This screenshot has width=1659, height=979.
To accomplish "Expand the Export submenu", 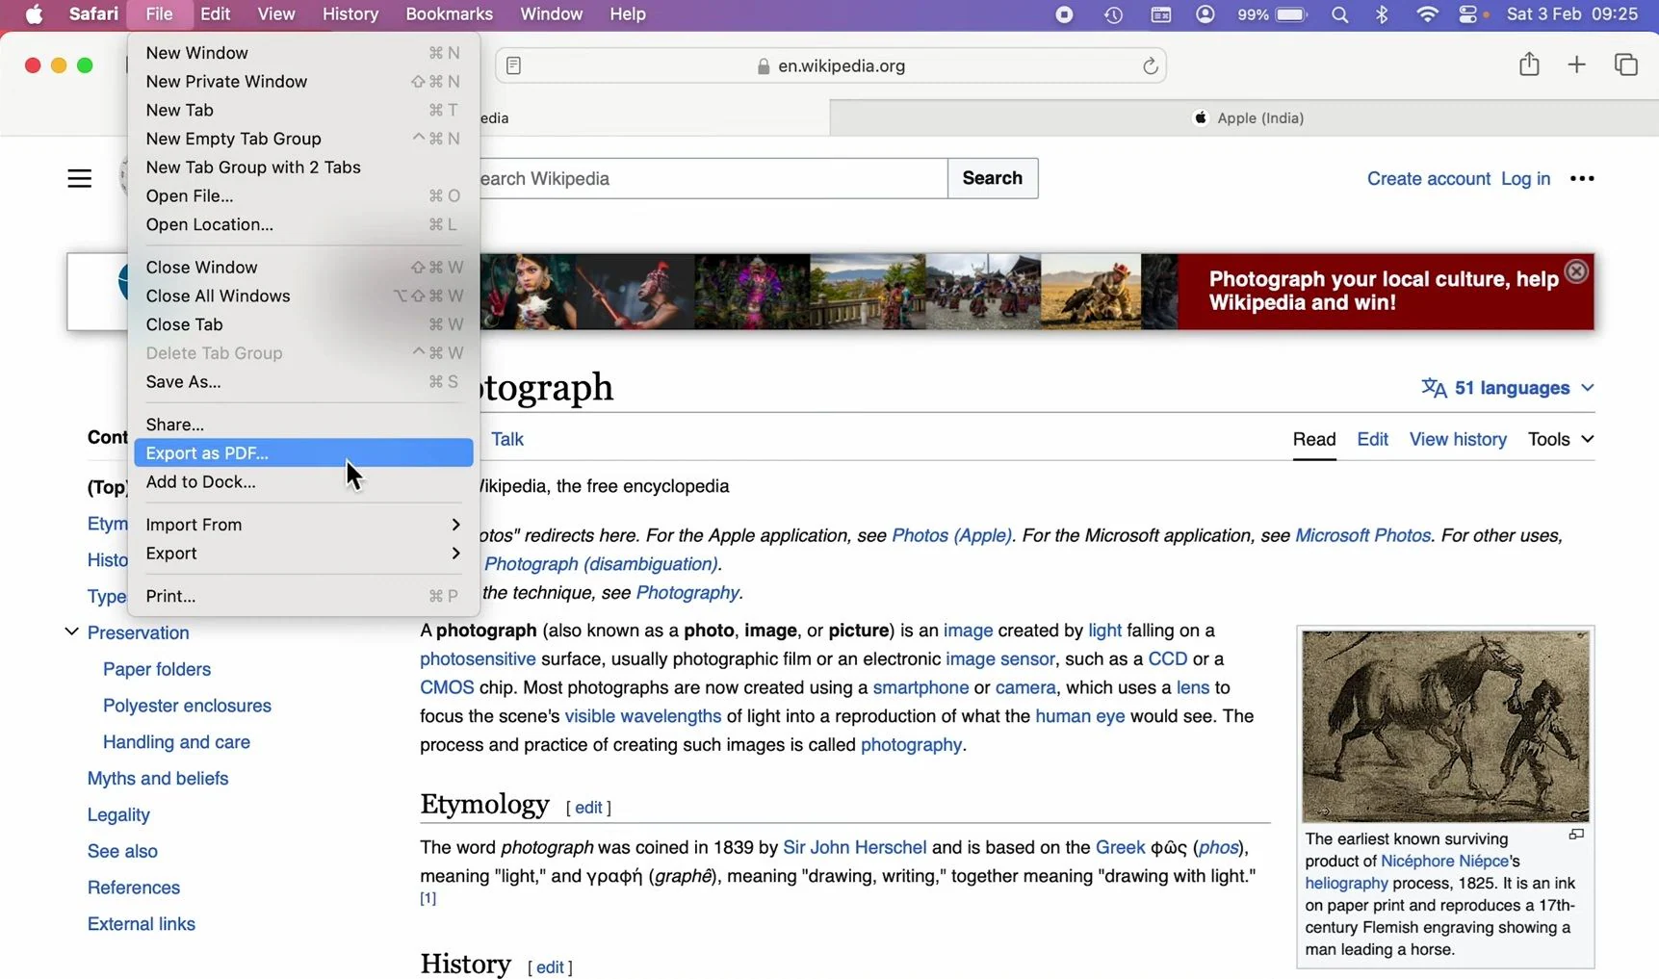I will (303, 554).
